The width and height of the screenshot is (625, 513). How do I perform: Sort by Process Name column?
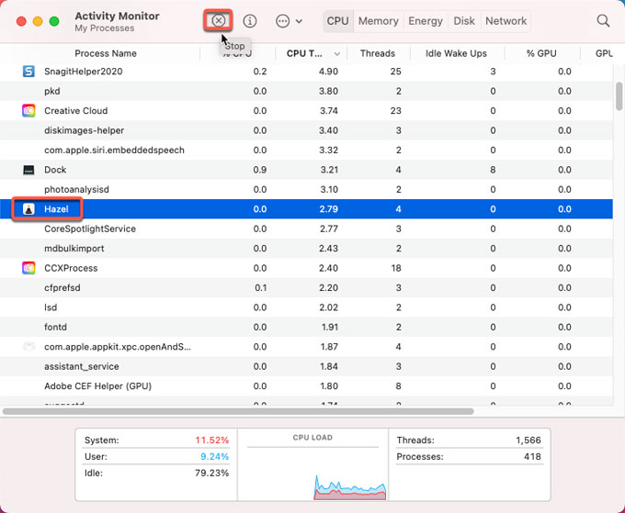[x=106, y=53]
